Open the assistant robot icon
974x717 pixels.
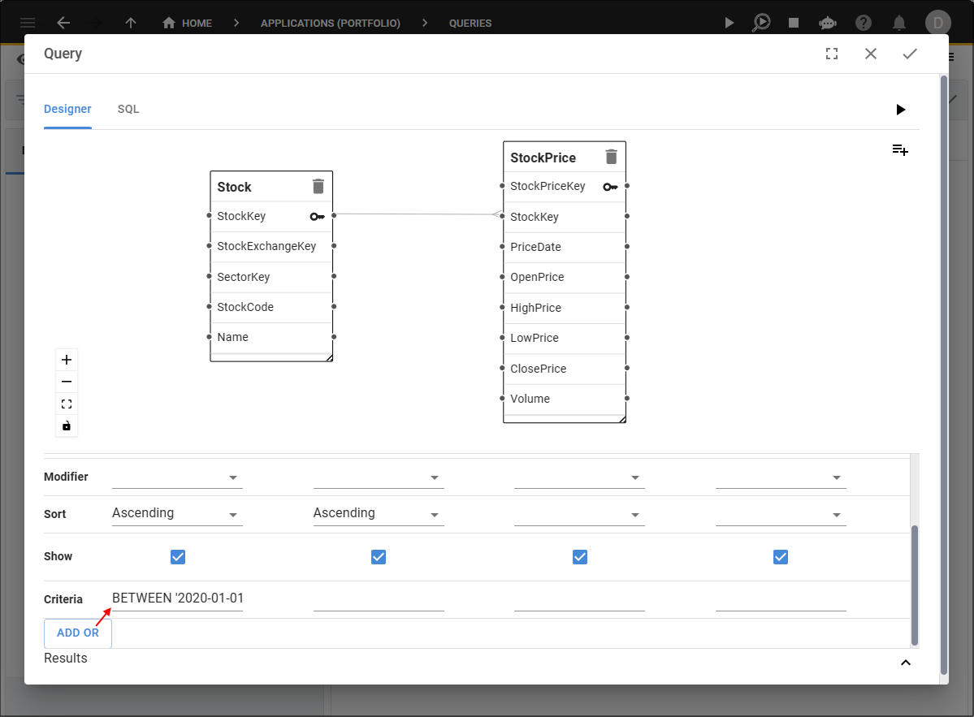tap(828, 23)
